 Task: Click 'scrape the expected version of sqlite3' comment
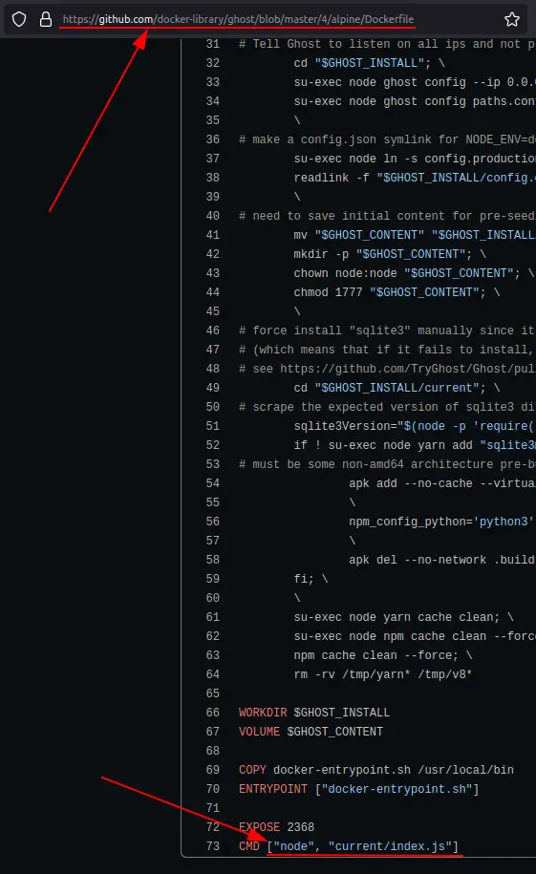387,407
